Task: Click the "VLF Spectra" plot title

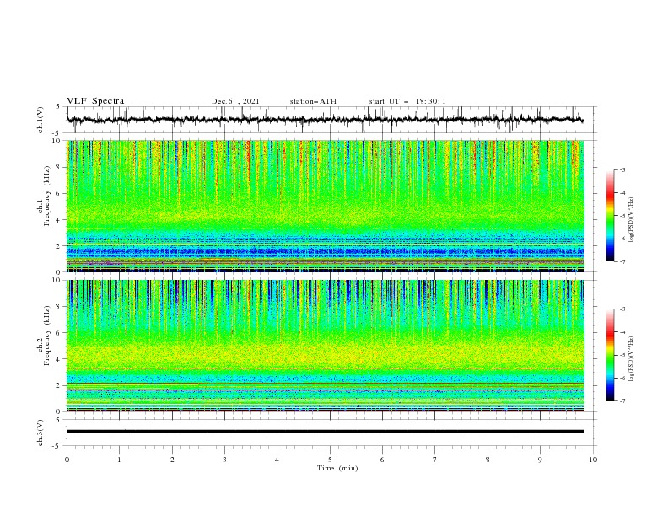Action: (95, 101)
